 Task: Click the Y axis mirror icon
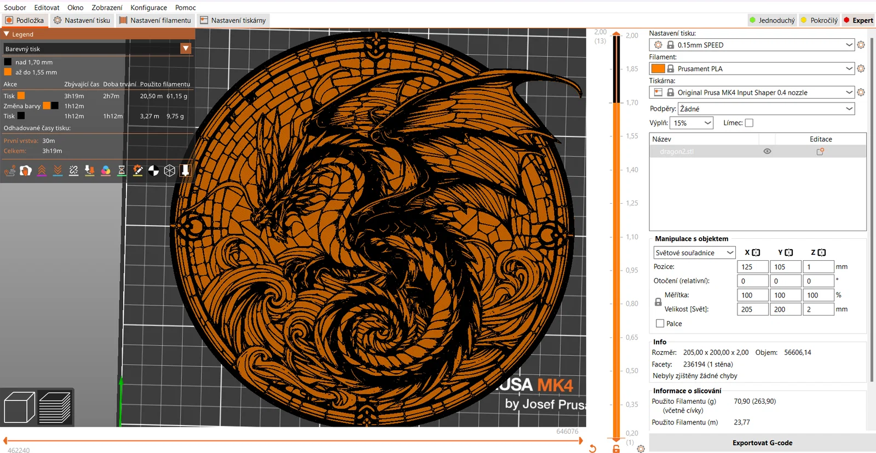pyautogui.click(x=789, y=253)
